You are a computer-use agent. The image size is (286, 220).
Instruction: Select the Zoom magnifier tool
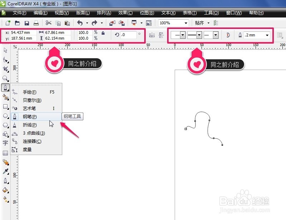pos(5,79)
